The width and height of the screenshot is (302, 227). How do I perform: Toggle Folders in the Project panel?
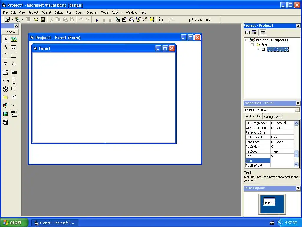coord(263,33)
